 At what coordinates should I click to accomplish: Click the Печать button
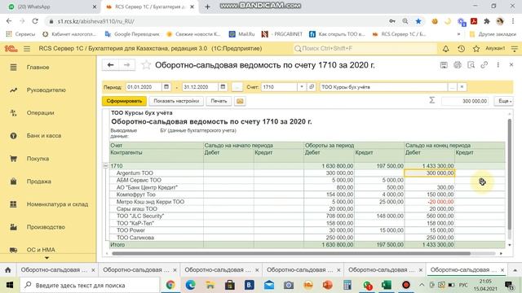click(x=219, y=101)
